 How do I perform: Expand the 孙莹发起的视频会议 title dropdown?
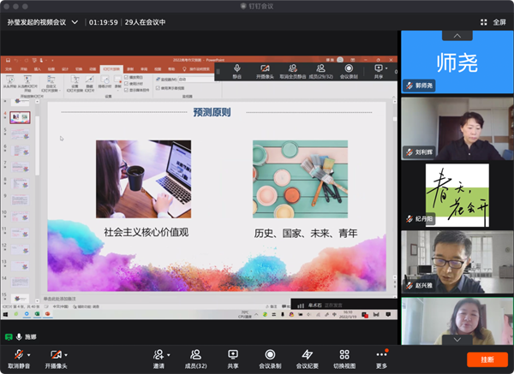pyautogui.click(x=75, y=22)
